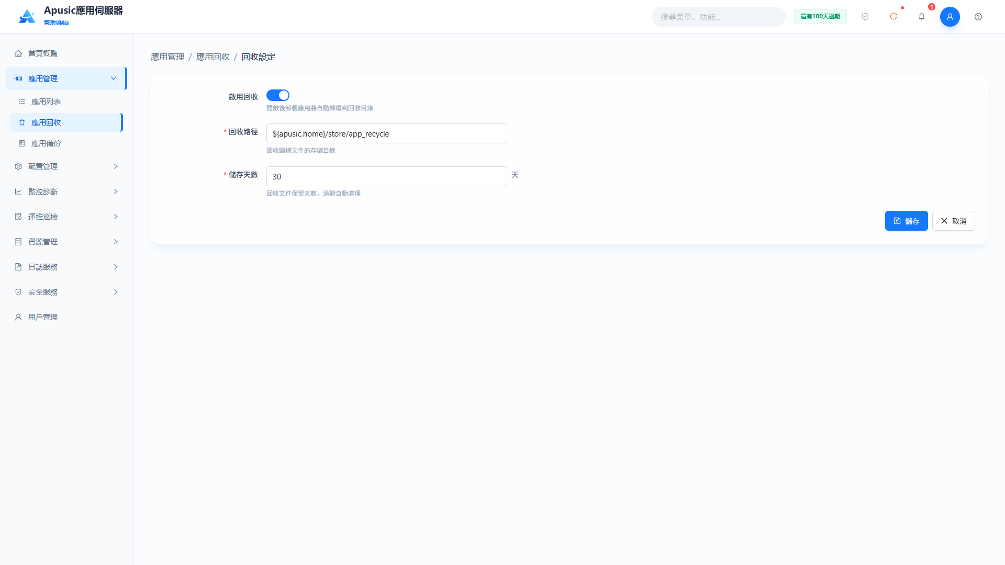Click the inspection icon beside 運維巡檢
This screenshot has width=1005, height=565.
point(18,217)
